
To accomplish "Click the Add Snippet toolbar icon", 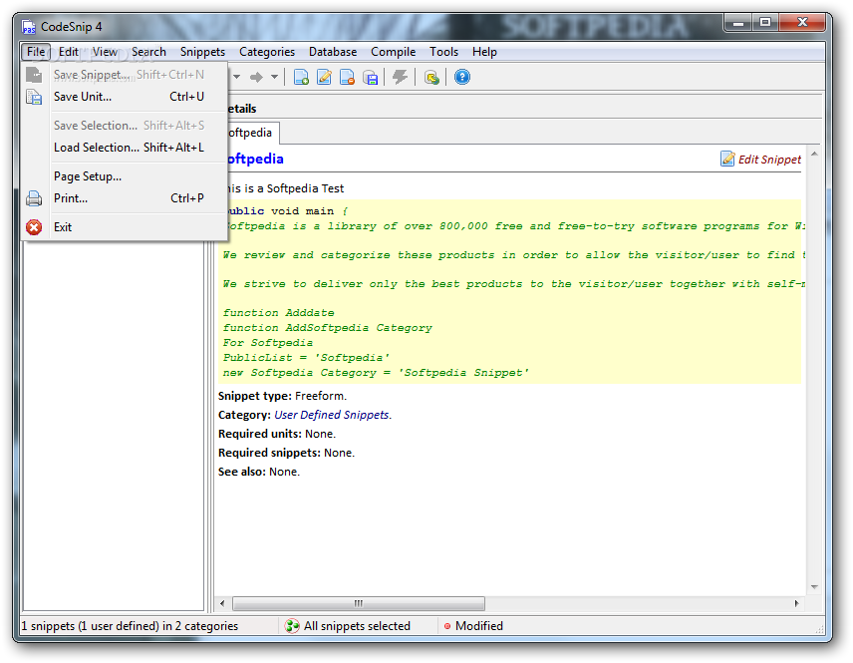I will point(301,78).
